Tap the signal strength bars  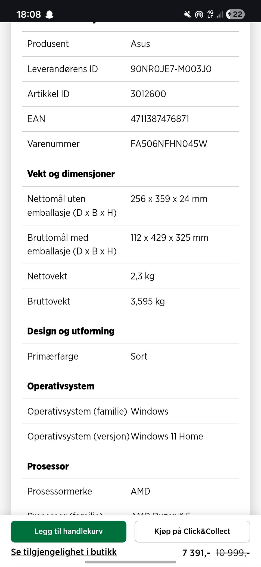coord(220,14)
